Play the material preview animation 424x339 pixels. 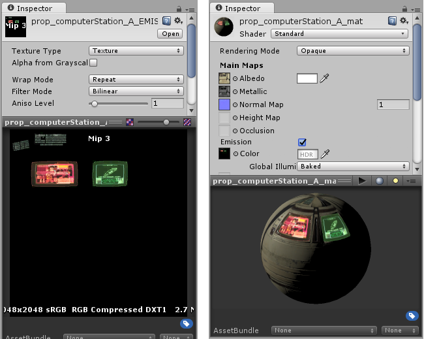tap(362, 181)
